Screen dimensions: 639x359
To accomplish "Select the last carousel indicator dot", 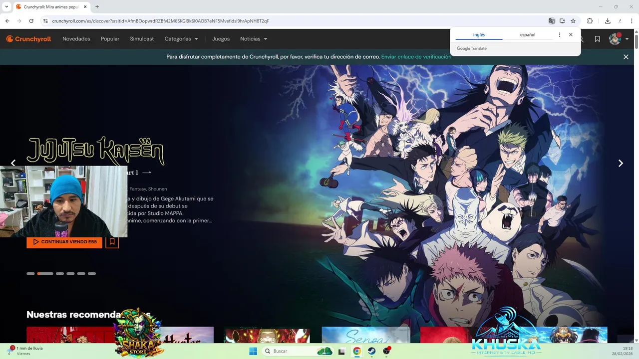I will coord(92,273).
